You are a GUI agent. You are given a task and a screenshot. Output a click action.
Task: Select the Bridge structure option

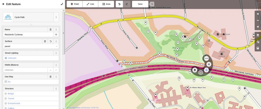[x=6, y=94]
